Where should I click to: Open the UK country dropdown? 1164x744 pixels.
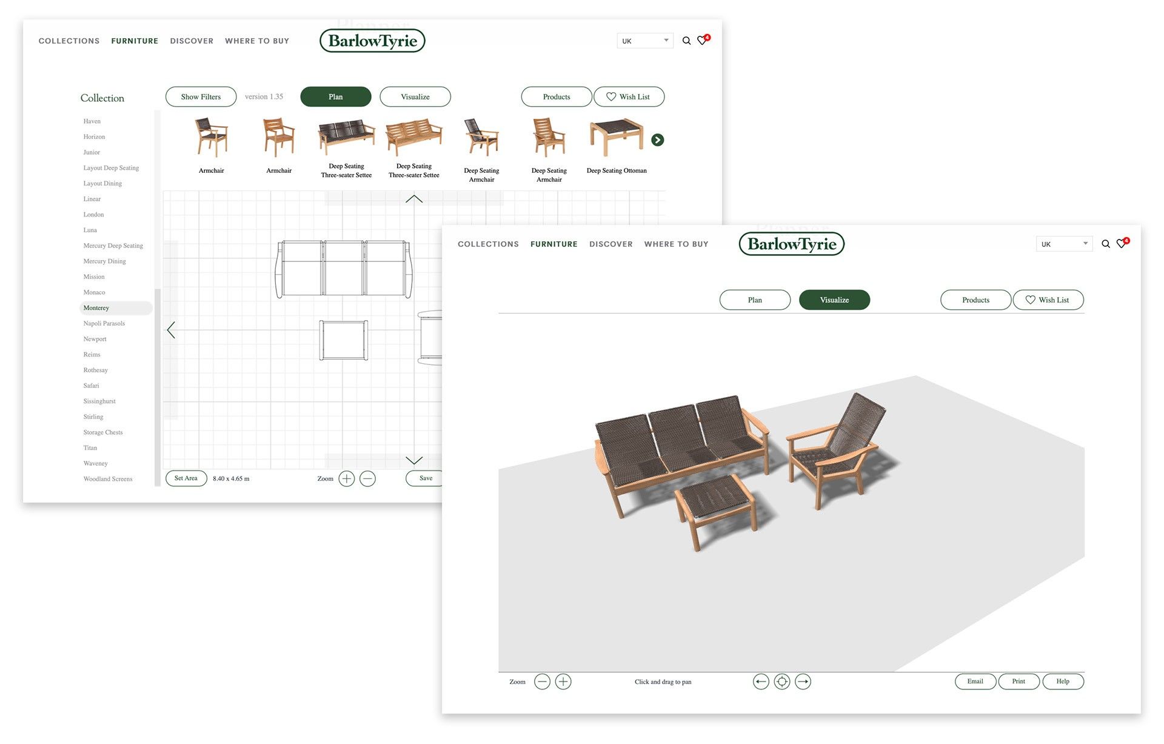[644, 41]
